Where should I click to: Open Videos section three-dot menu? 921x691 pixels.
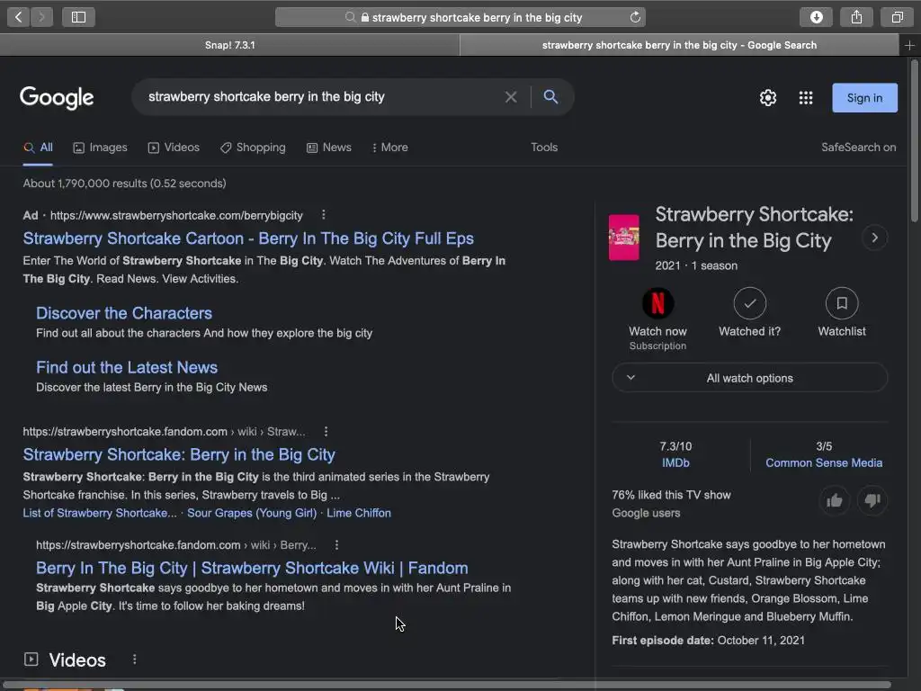135,660
